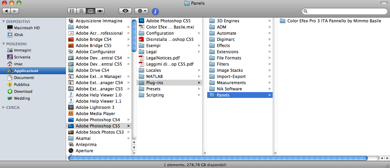Select Adobe Bridge CS4 folder
390x168 pixels.
(99, 39)
